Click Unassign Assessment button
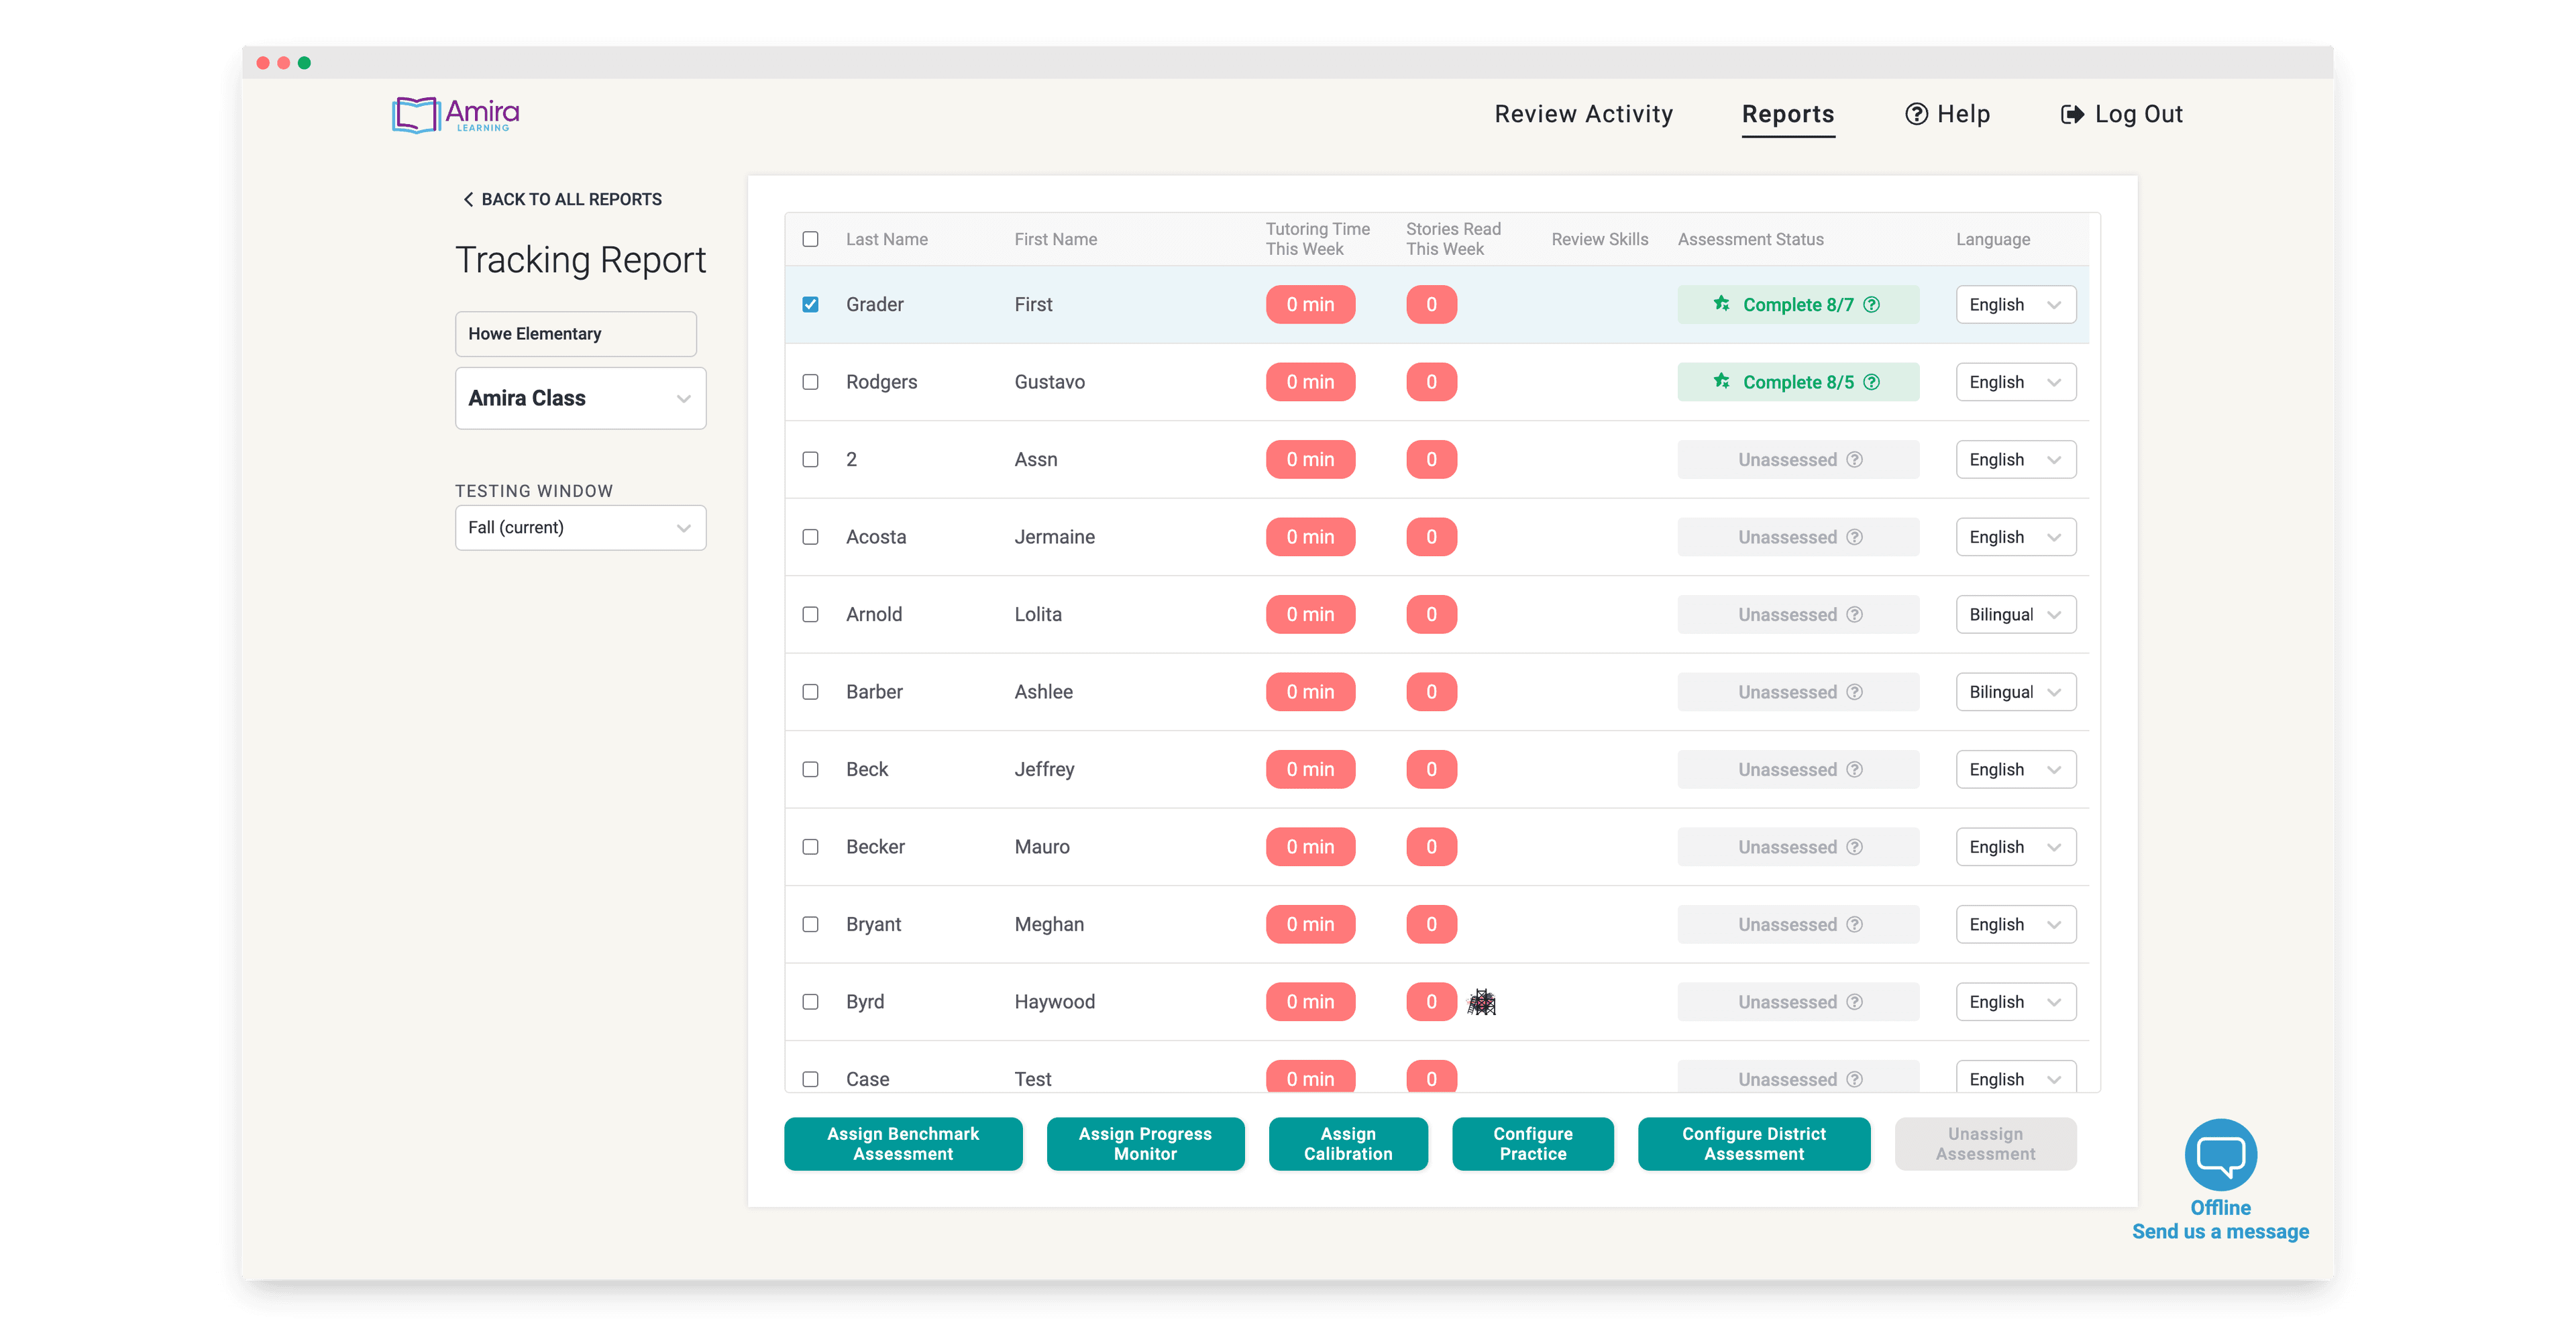The height and width of the screenshot is (1325, 2576). tap(1985, 1143)
